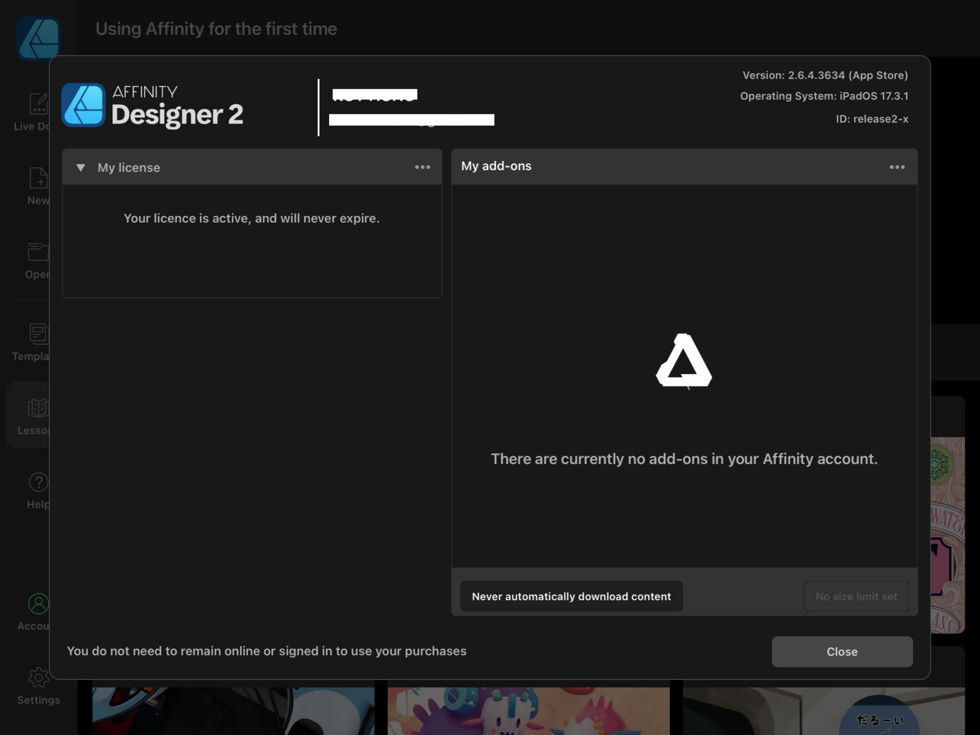Click the Affinity Designer 2 logo icon

point(83,105)
